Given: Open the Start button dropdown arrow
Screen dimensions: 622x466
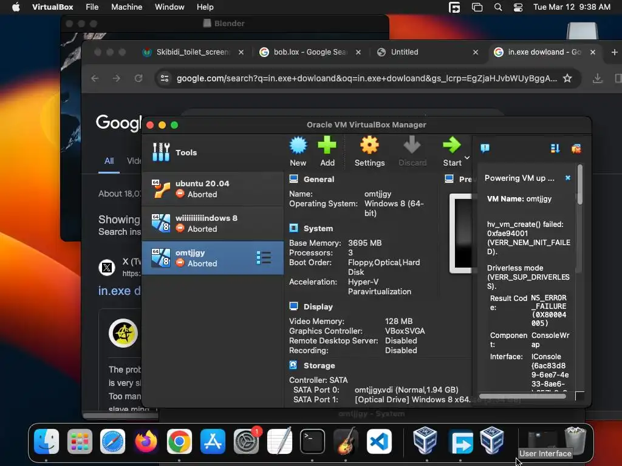Looking at the screenshot, I should point(467,158).
